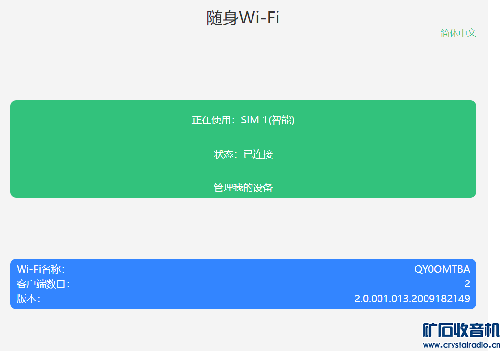Click the blank gray gap between green and blue cards

(x=243, y=228)
